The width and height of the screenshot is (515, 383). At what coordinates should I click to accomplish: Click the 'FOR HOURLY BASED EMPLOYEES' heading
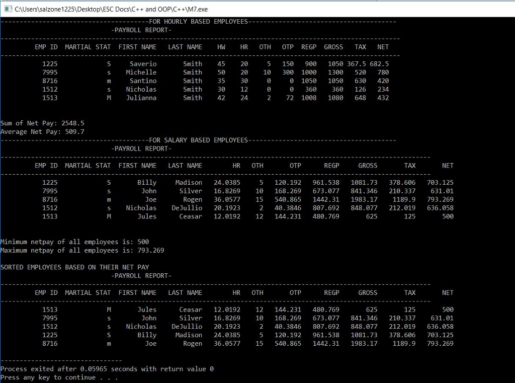[x=199, y=22]
